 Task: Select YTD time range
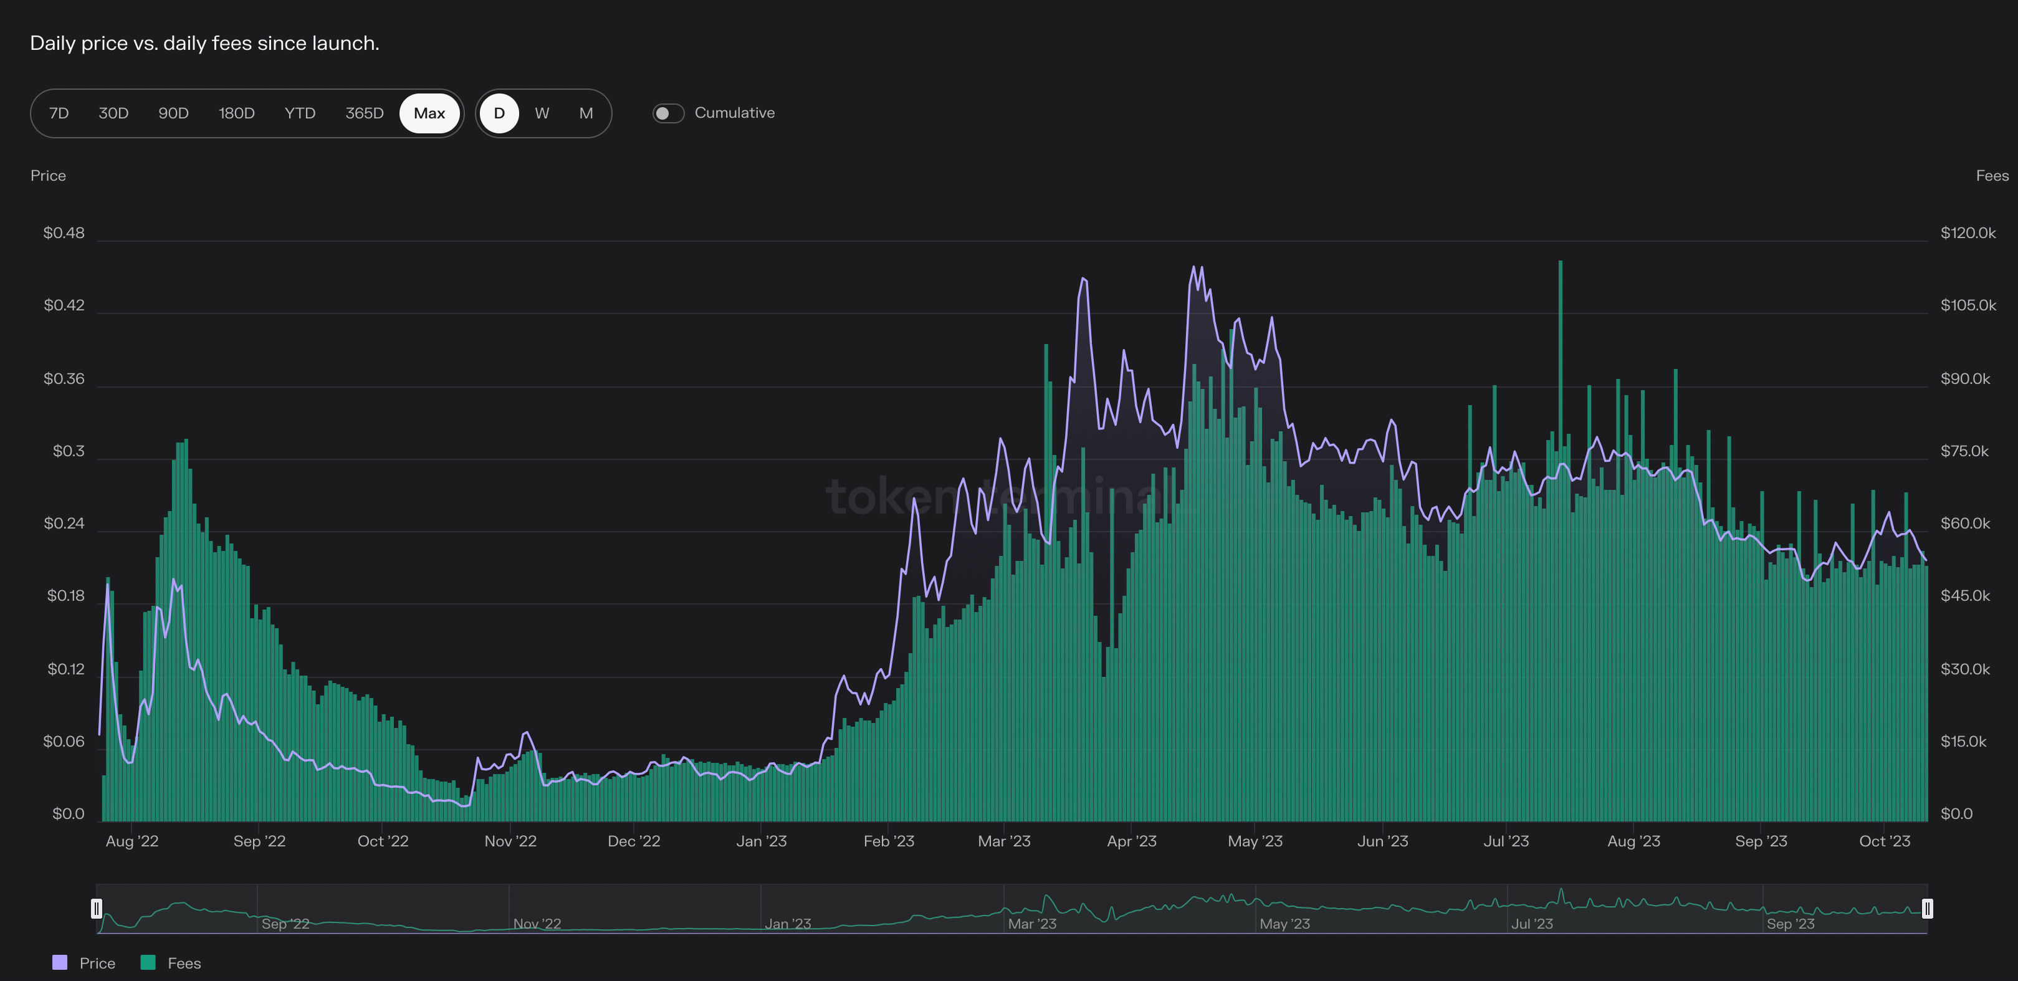(300, 113)
